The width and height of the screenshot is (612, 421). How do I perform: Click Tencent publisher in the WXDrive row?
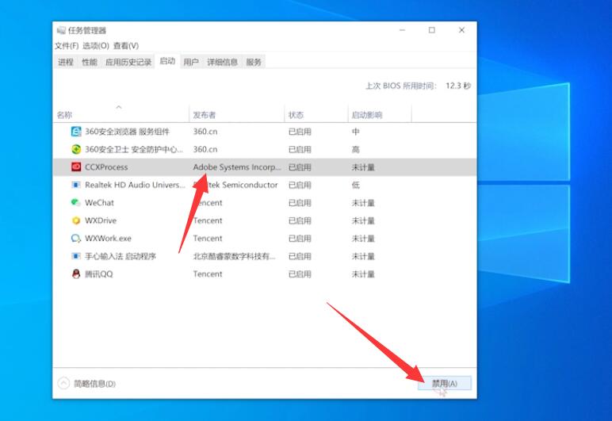(x=208, y=220)
